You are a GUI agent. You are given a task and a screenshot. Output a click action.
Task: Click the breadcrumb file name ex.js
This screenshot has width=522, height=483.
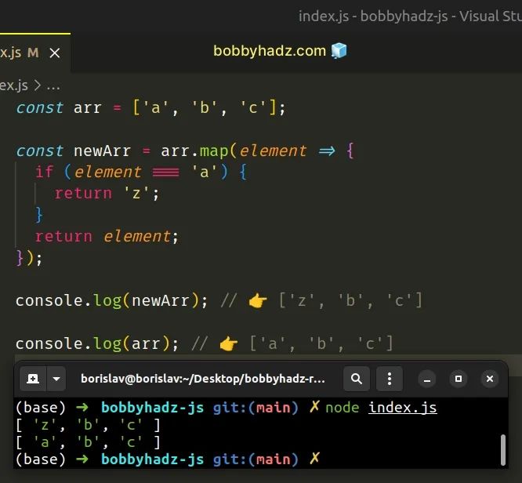pyautogui.click(x=13, y=85)
